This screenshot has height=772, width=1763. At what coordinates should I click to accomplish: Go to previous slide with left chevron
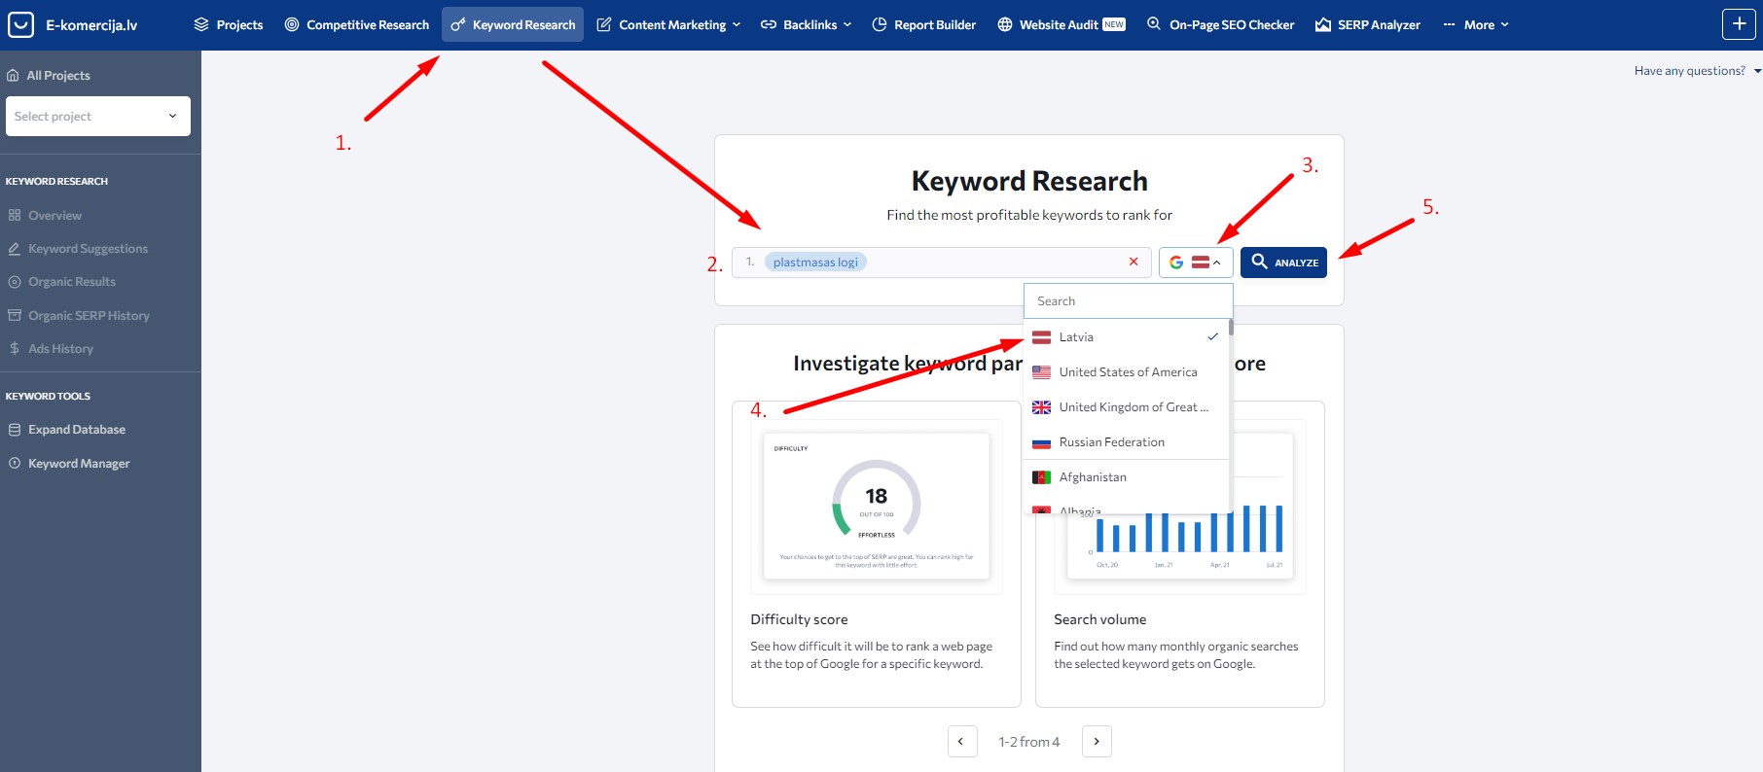tap(961, 741)
